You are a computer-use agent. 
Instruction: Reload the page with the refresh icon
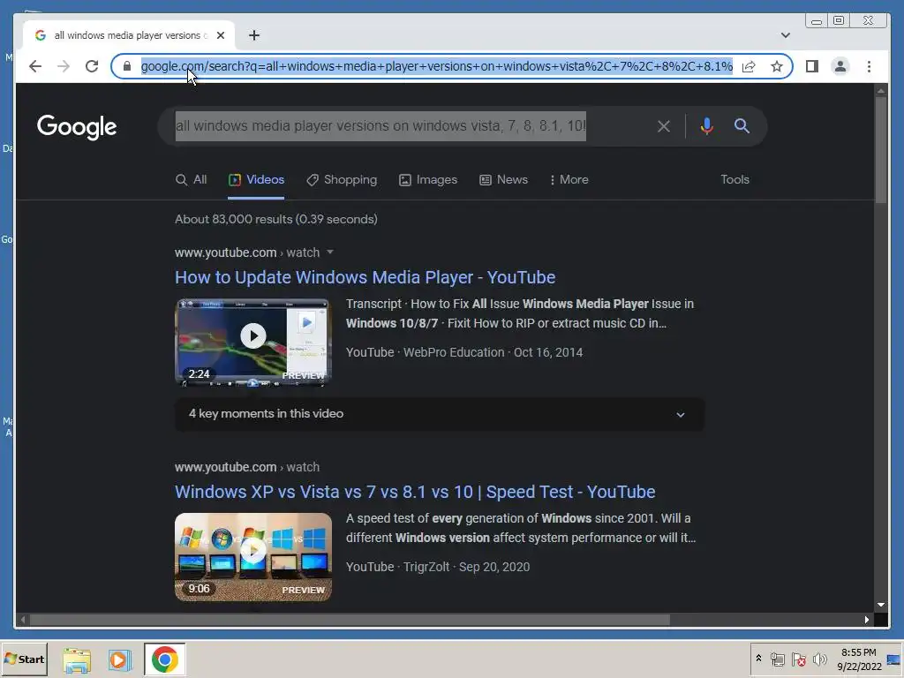pyautogui.click(x=92, y=66)
